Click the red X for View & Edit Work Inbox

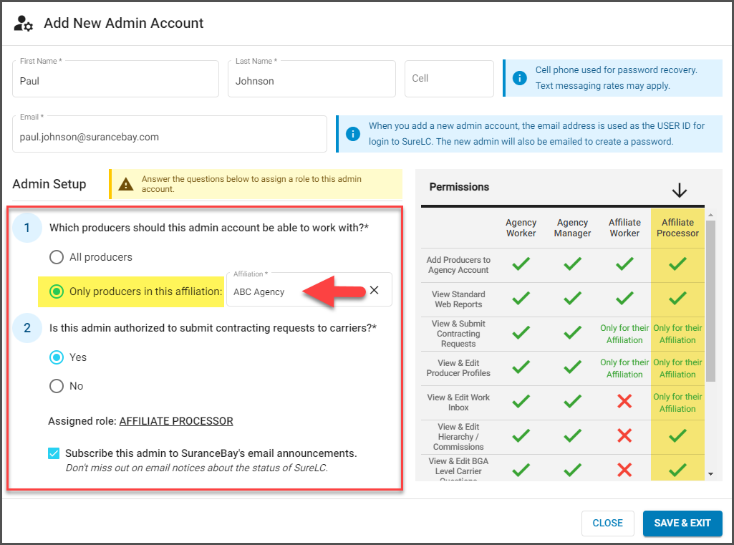coord(624,402)
